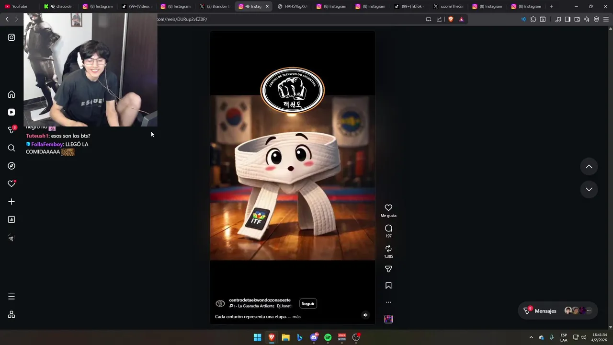Go to previous reel up chevron
613x345 pixels.
tap(589, 167)
